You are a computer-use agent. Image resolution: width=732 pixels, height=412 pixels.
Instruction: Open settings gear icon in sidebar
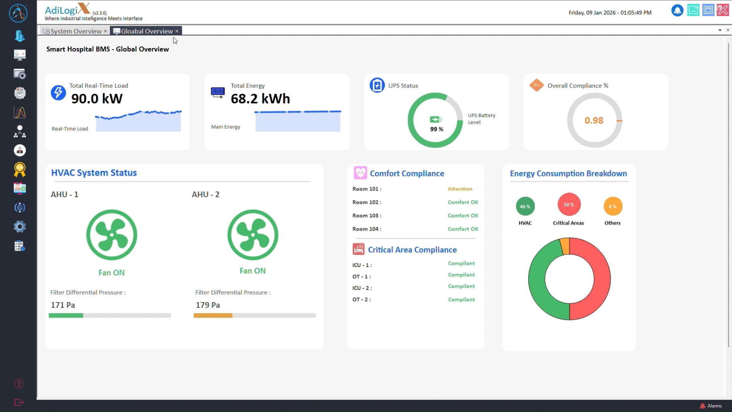point(19,227)
